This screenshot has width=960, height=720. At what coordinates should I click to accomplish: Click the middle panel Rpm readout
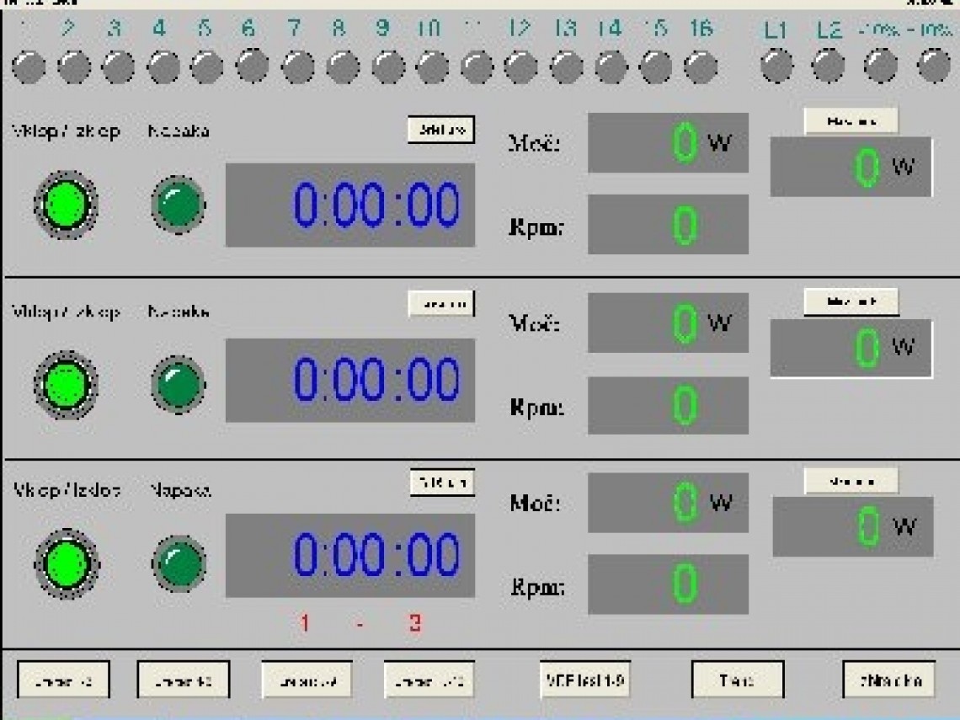tap(668, 405)
